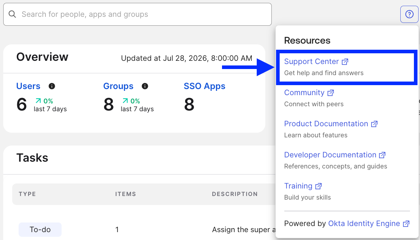Open the Community resource link
This screenshot has width=420, height=240.
point(304,93)
